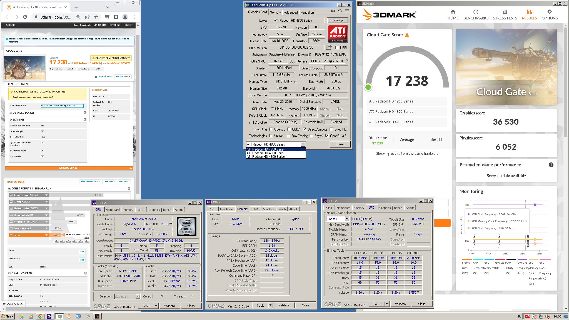
Task: Click the Bus Interface question mark icon
Action: (347, 61)
